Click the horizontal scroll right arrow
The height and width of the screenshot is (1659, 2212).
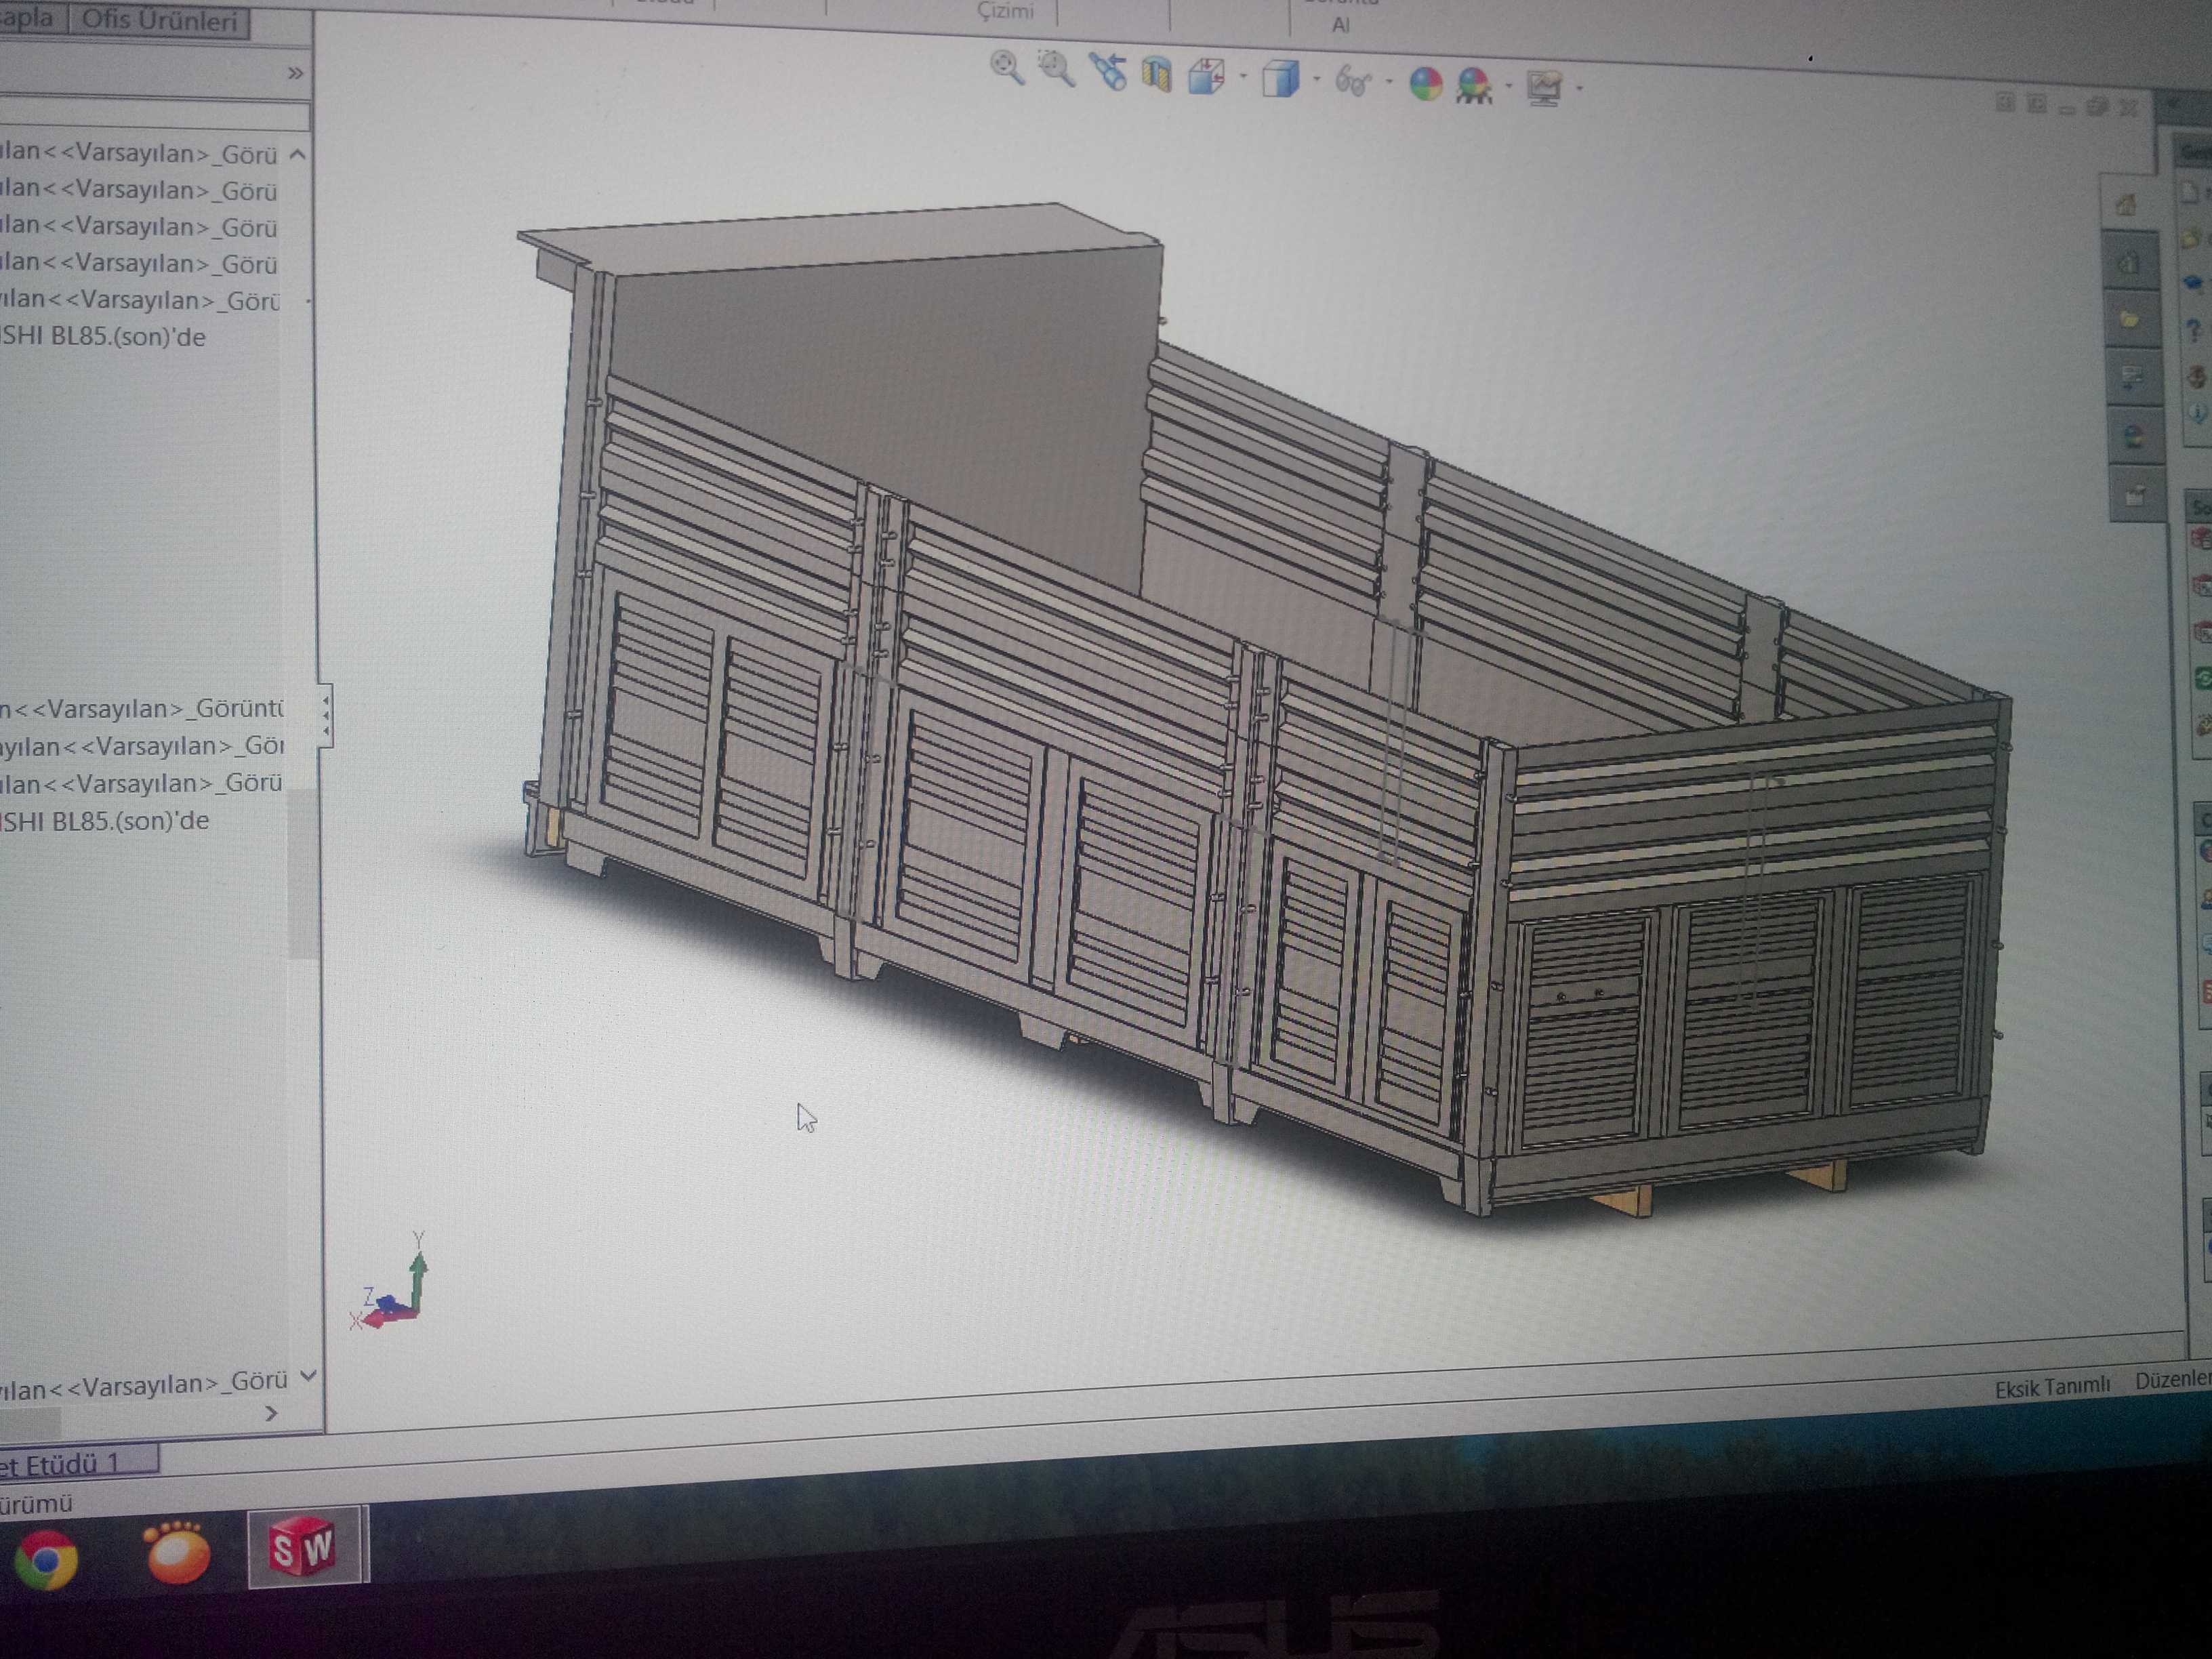[271, 1413]
